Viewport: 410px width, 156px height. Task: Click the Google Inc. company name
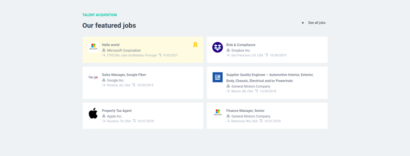[x=116, y=81]
